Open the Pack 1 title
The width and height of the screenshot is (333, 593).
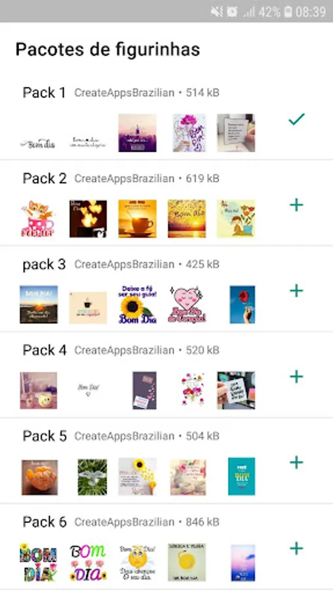pos(44,93)
